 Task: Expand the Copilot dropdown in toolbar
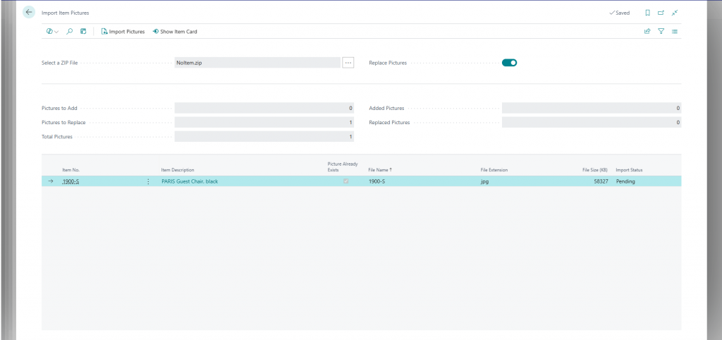(52, 32)
